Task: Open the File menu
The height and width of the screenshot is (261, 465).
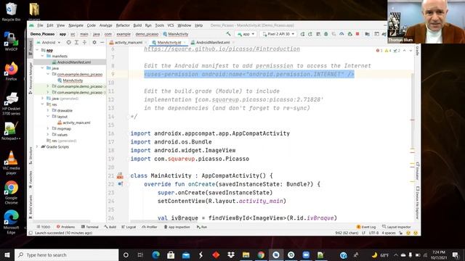Action: tap(40, 25)
